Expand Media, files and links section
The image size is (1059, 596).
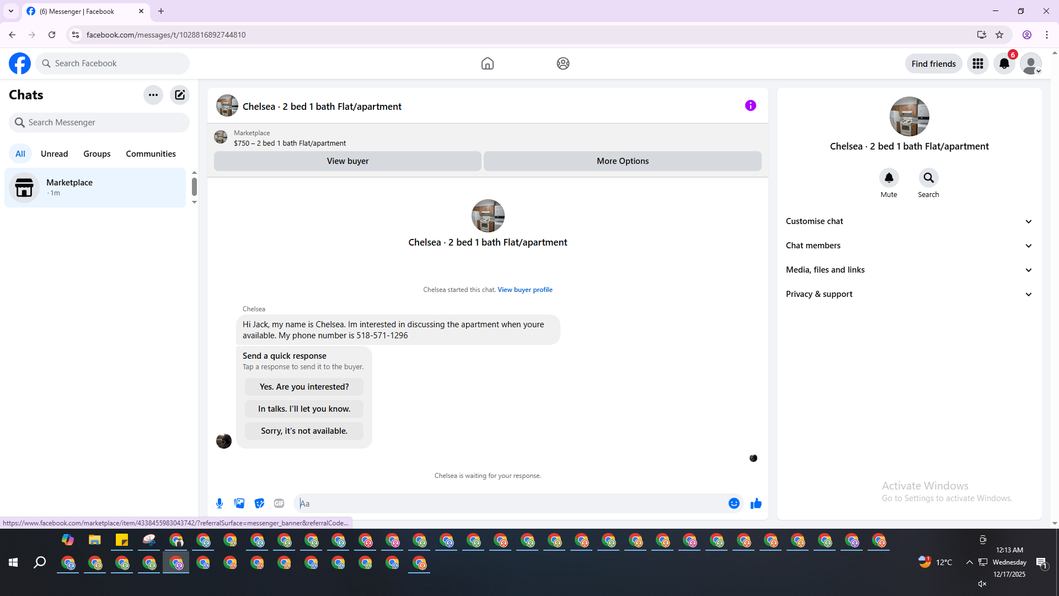coord(910,270)
